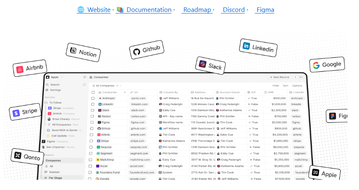The height and width of the screenshot is (190, 359).
Task: Check the Mailchimp row checkbox
Action: (x=90, y=160)
